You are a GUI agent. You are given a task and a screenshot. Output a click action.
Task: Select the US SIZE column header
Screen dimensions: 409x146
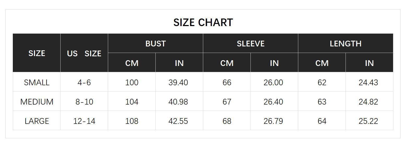point(84,53)
